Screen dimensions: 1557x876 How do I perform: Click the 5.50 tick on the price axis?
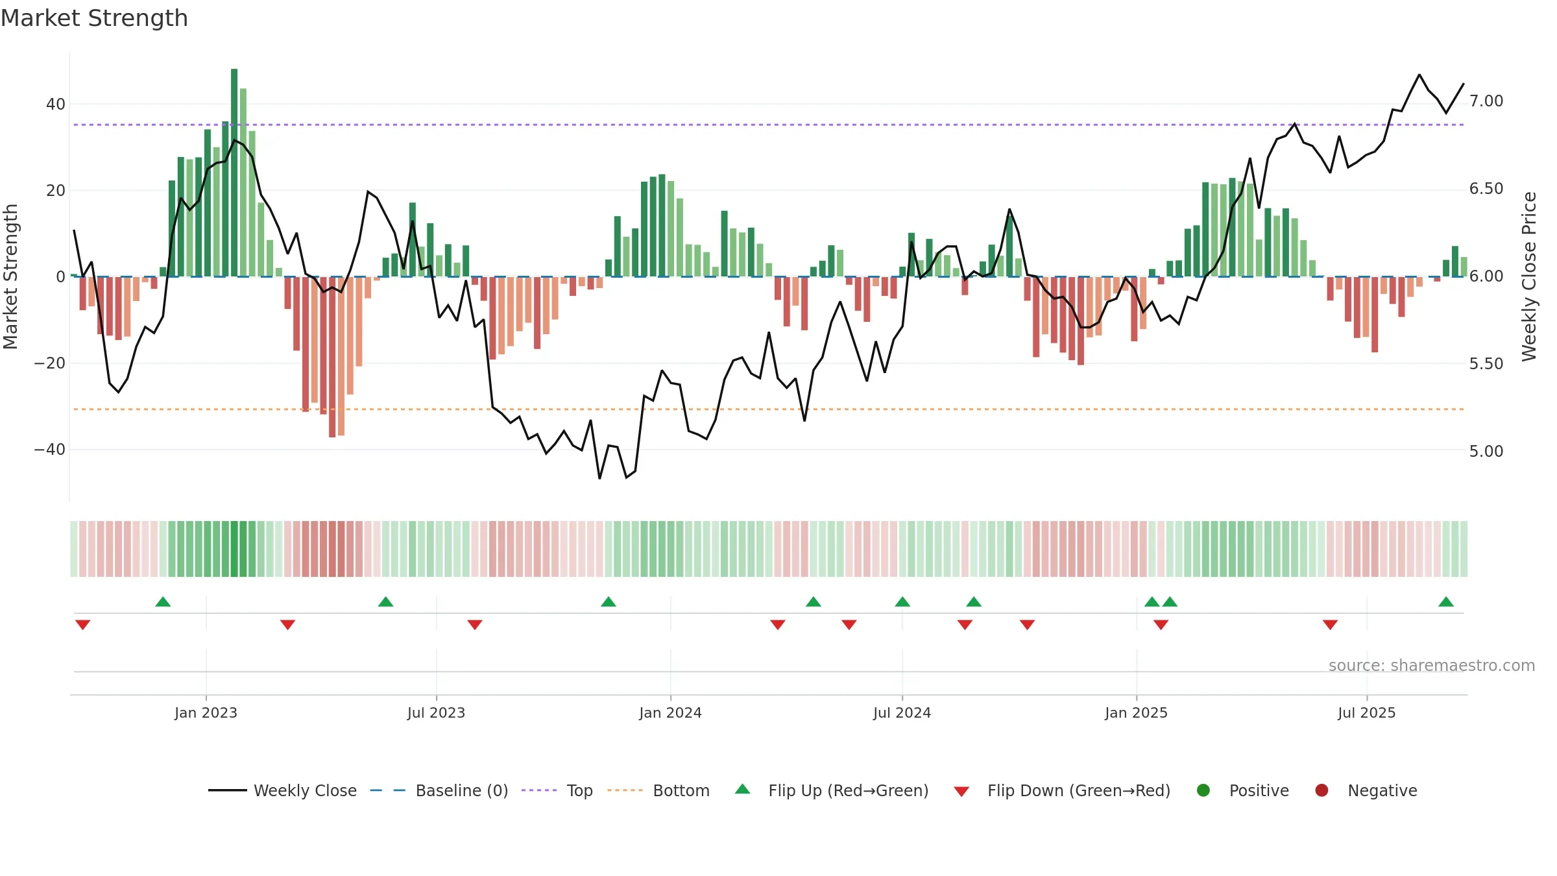(1486, 363)
